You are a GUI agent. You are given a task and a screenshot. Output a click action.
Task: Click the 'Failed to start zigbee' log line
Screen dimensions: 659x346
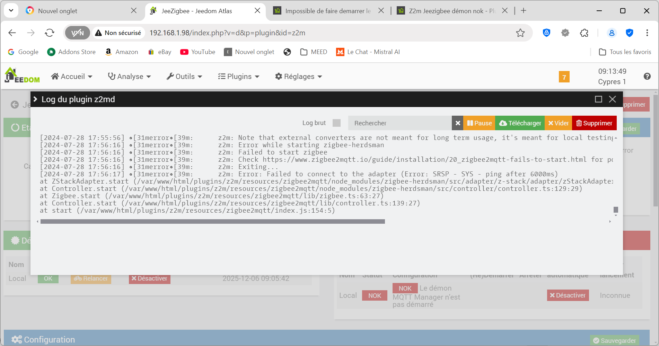tap(184, 152)
